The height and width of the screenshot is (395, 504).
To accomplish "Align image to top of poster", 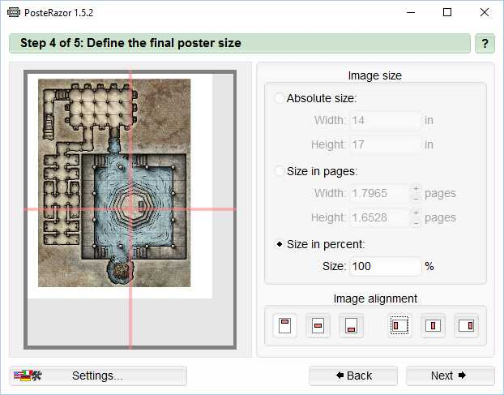I will tap(284, 326).
